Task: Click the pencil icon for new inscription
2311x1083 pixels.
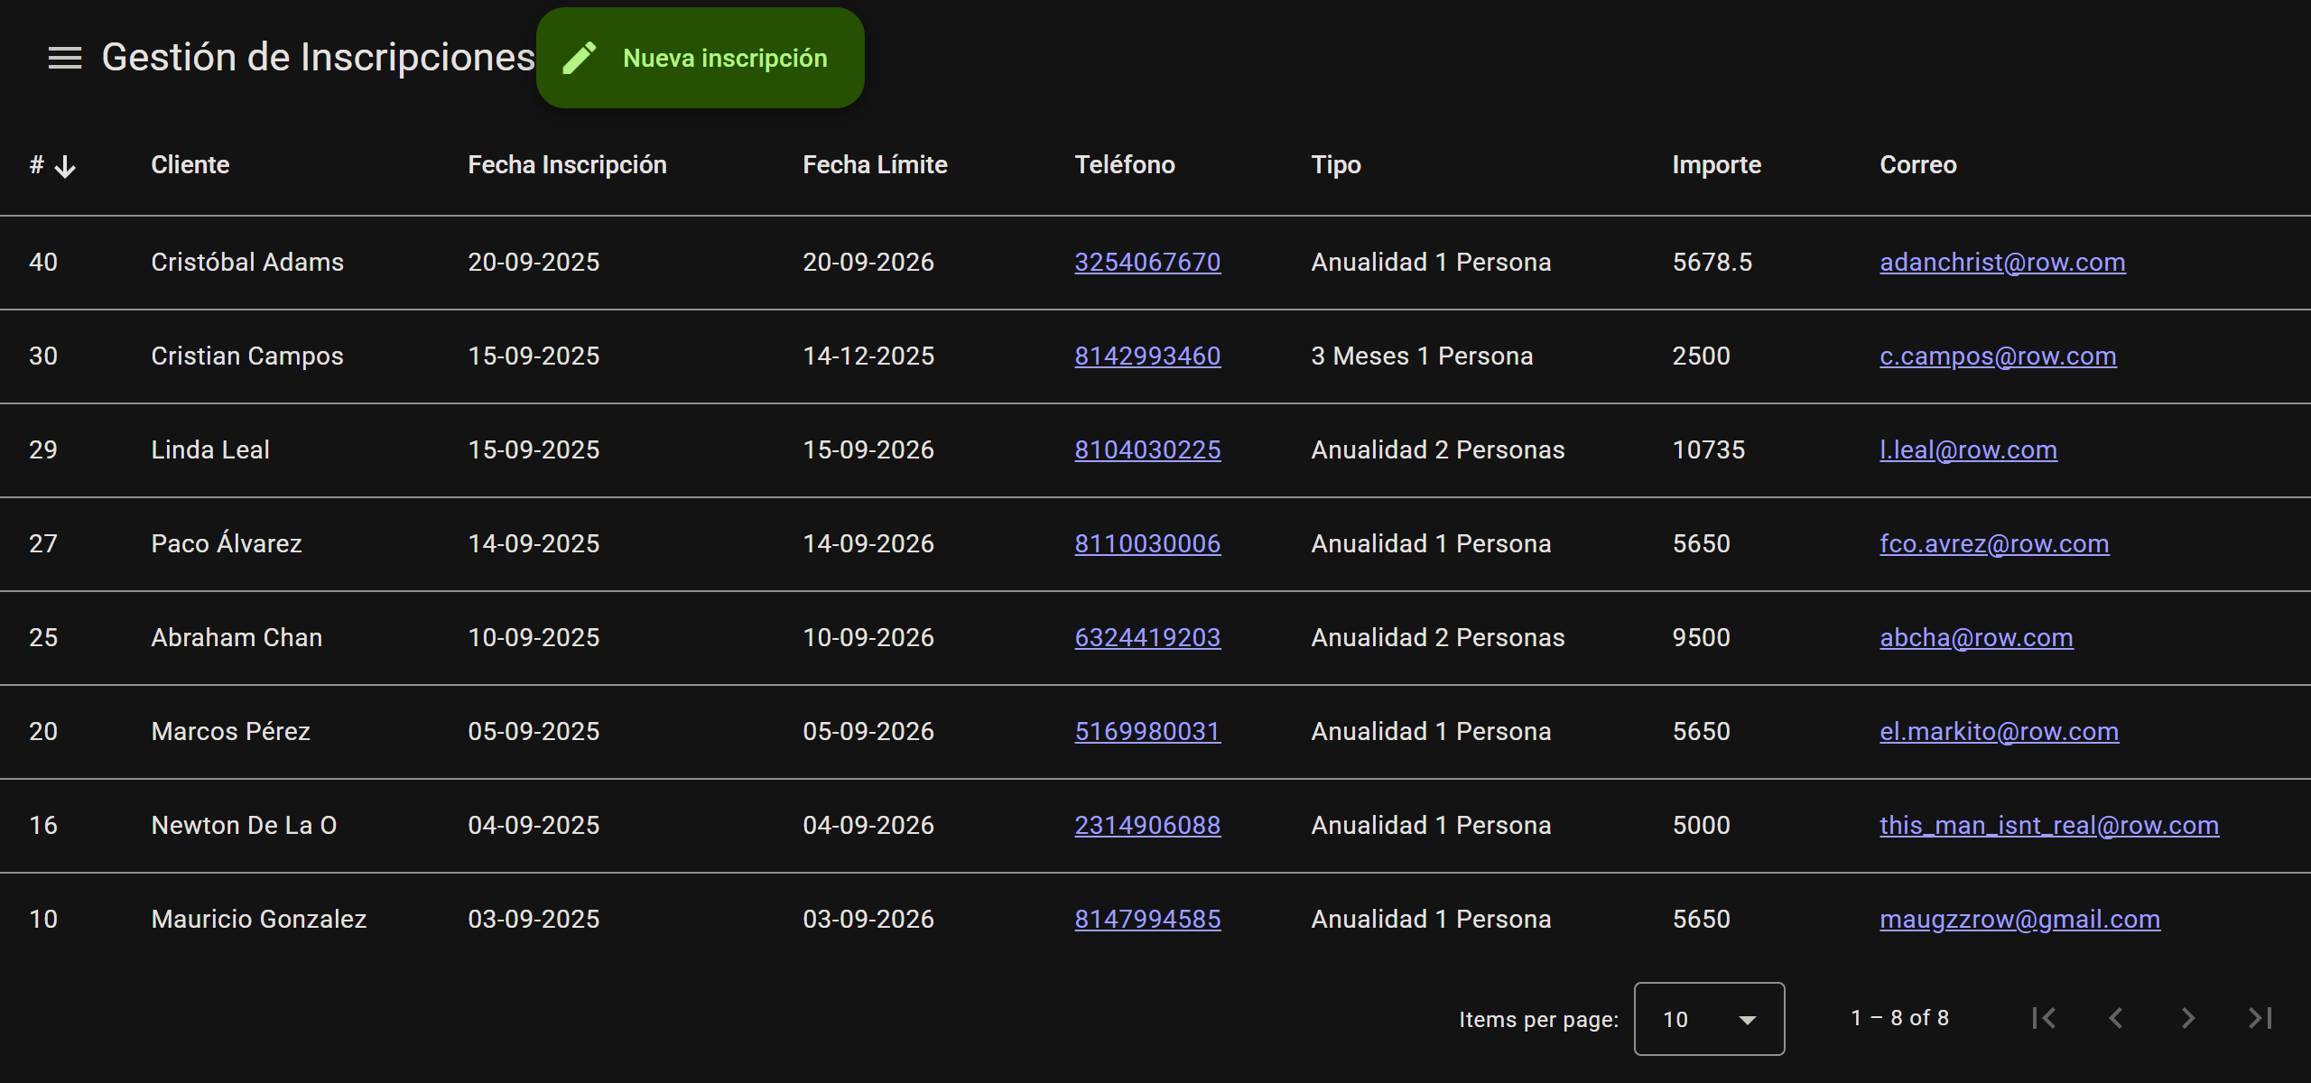Action: [x=580, y=58]
